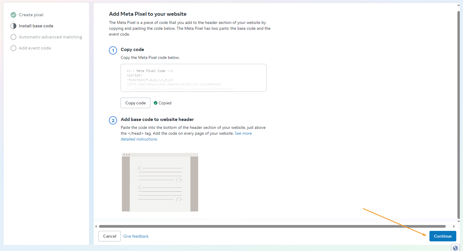The height and width of the screenshot is (251, 463).
Task: Click the step 2 number circle
Action: tap(113, 120)
